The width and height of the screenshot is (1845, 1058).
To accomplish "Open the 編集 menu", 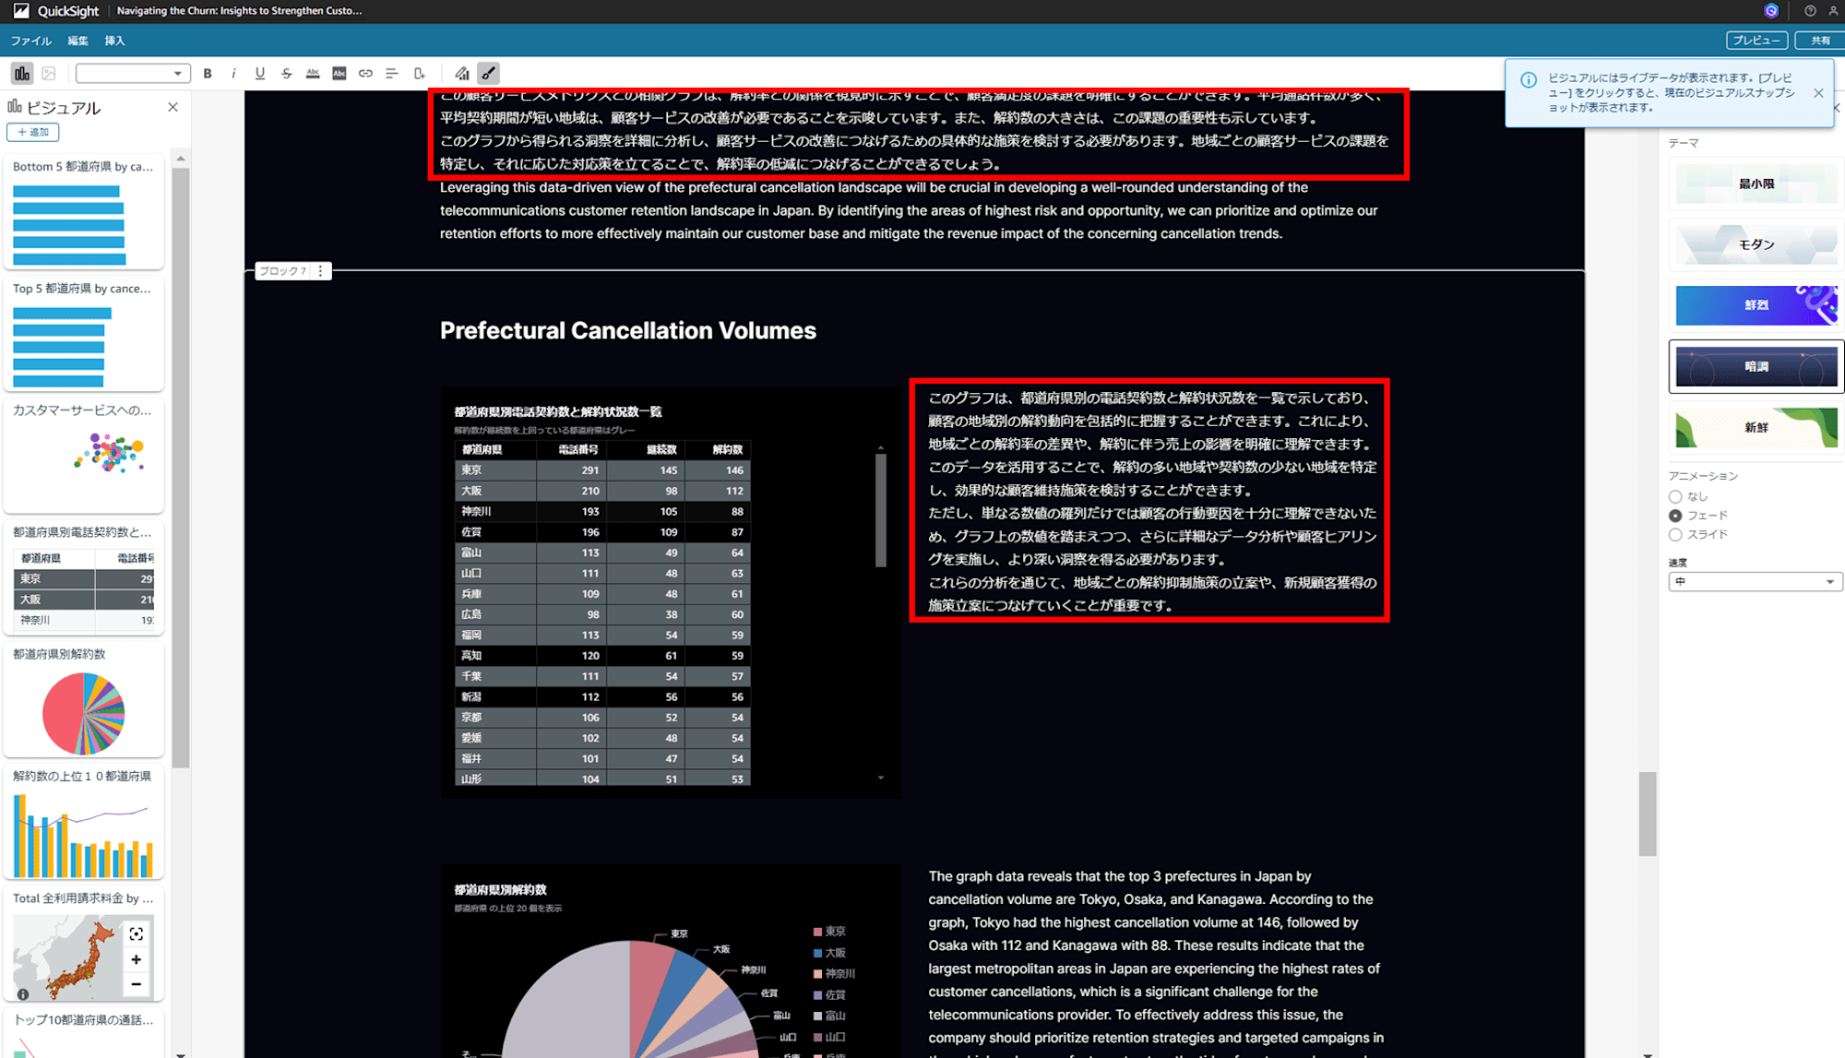I will pos(77,41).
